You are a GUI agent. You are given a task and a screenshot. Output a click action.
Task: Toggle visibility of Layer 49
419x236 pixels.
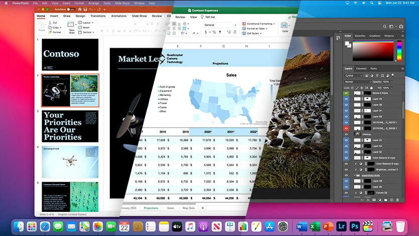coord(346,181)
